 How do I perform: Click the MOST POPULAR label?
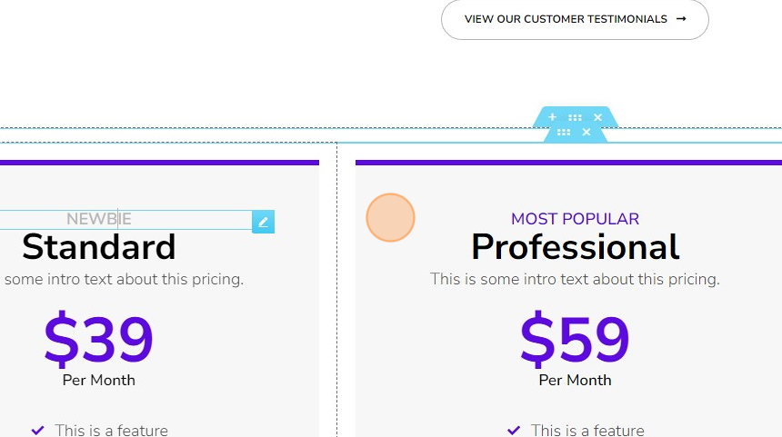click(575, 219)
